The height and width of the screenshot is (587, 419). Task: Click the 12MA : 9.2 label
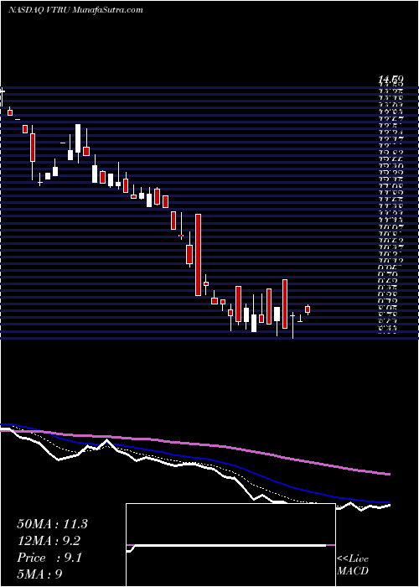click(49, 541)
